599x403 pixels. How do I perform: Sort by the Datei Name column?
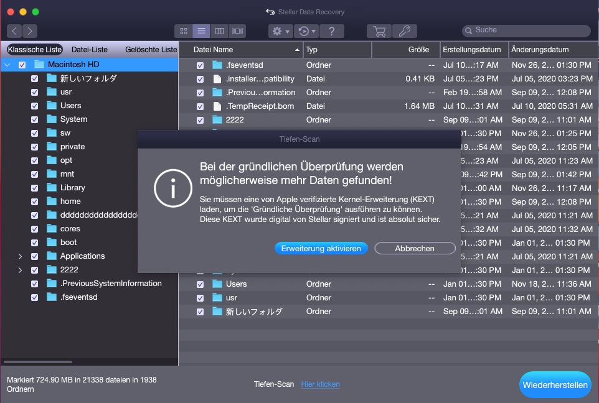coord(242,50)
